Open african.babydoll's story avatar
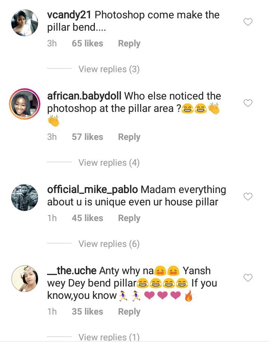Viewport: 269px width, 346px height. point(25,104)
